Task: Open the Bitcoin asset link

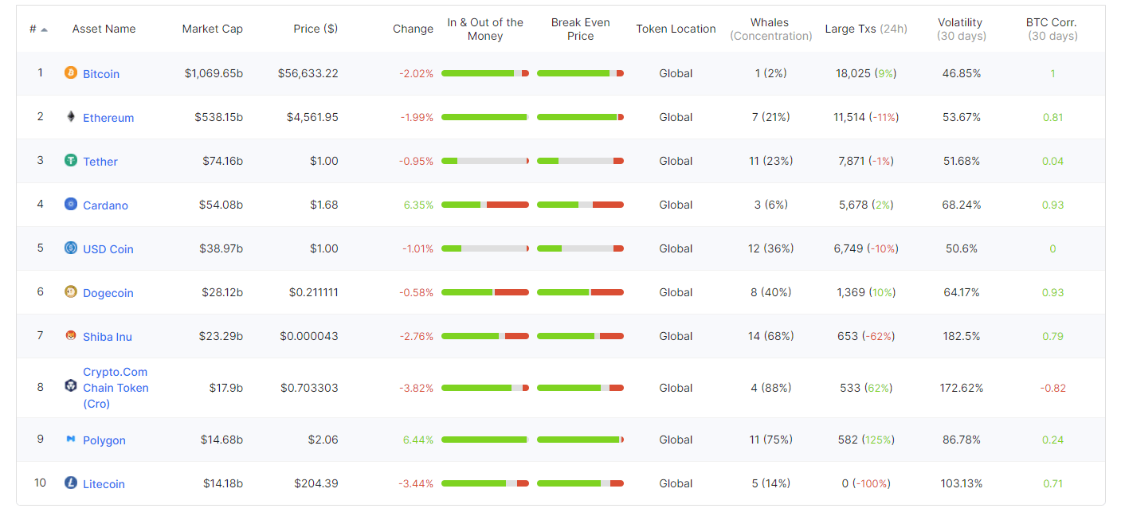Action: point(101,73)
